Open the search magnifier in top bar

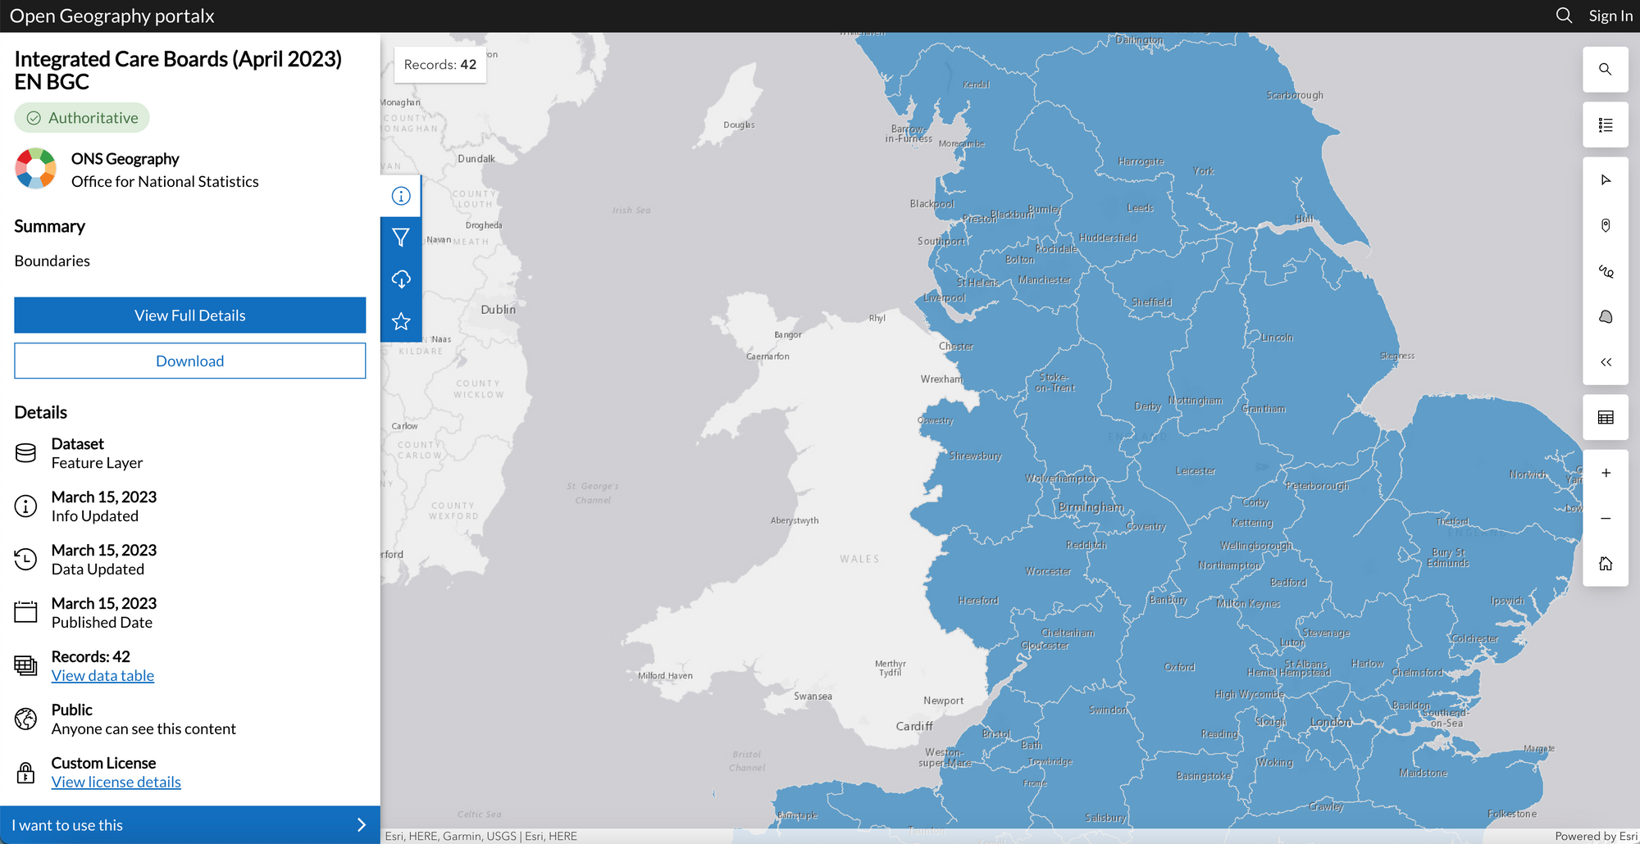point(1563,16)
